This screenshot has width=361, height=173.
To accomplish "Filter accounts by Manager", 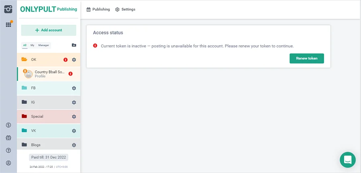I will click(44, 45).
